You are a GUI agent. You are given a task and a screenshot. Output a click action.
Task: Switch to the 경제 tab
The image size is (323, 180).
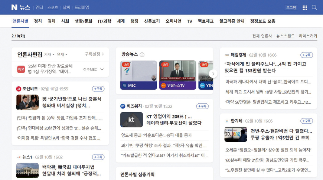tap(51, 21)
